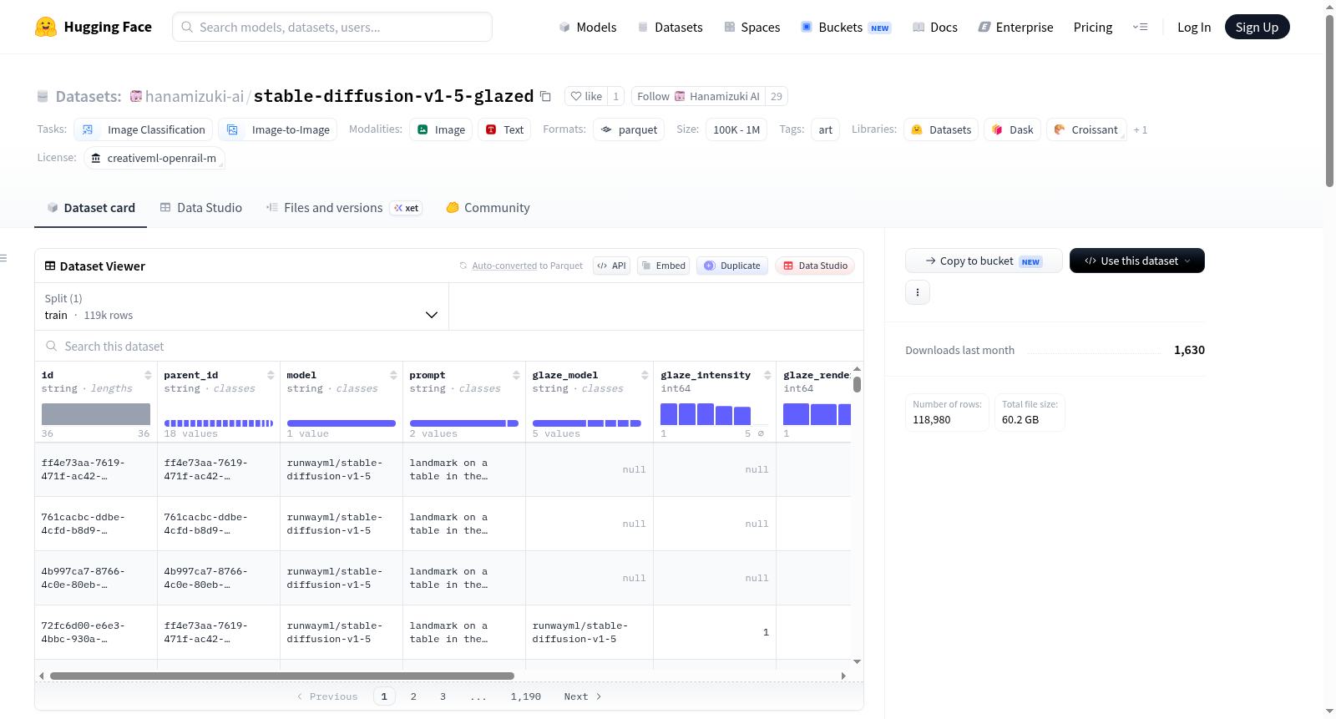The height and width of the screenshot is (719, 1336).
Task: Open the three-dot more options button
Action: tap(918, 292)
